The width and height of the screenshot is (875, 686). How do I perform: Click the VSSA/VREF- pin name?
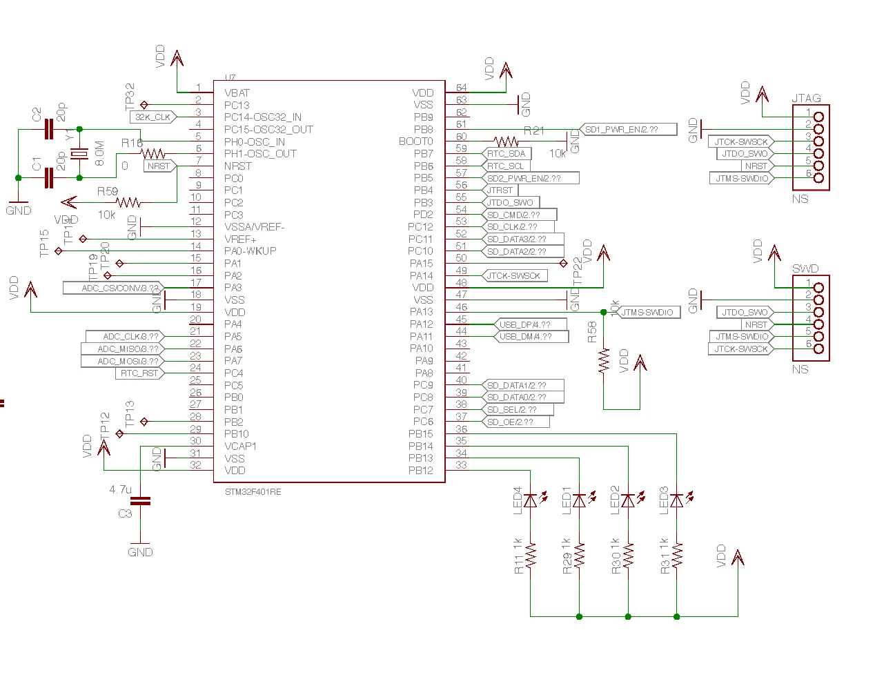coord(255,227)
